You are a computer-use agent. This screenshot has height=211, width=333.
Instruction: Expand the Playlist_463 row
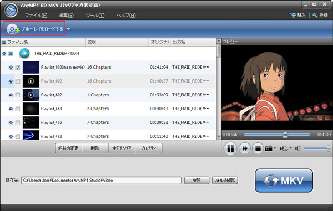(11, 109)
